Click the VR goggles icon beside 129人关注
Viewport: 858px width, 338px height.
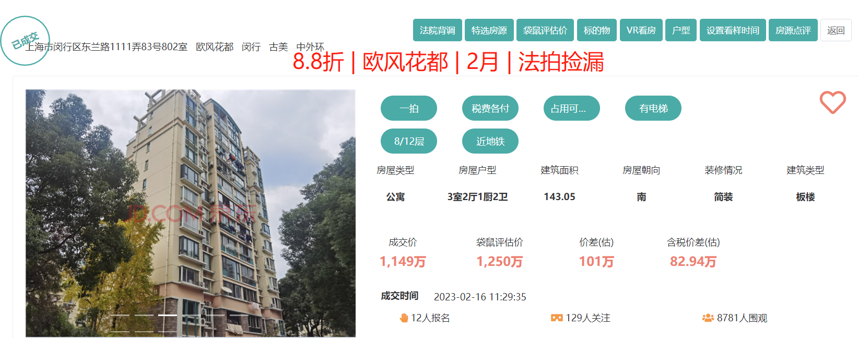tap(557, 318)
